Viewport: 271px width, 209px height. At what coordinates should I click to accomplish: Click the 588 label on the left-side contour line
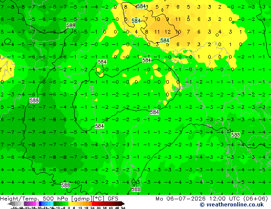(34, 100)
